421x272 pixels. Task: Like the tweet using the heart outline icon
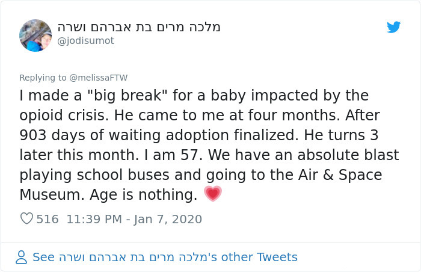pos(26,219)
